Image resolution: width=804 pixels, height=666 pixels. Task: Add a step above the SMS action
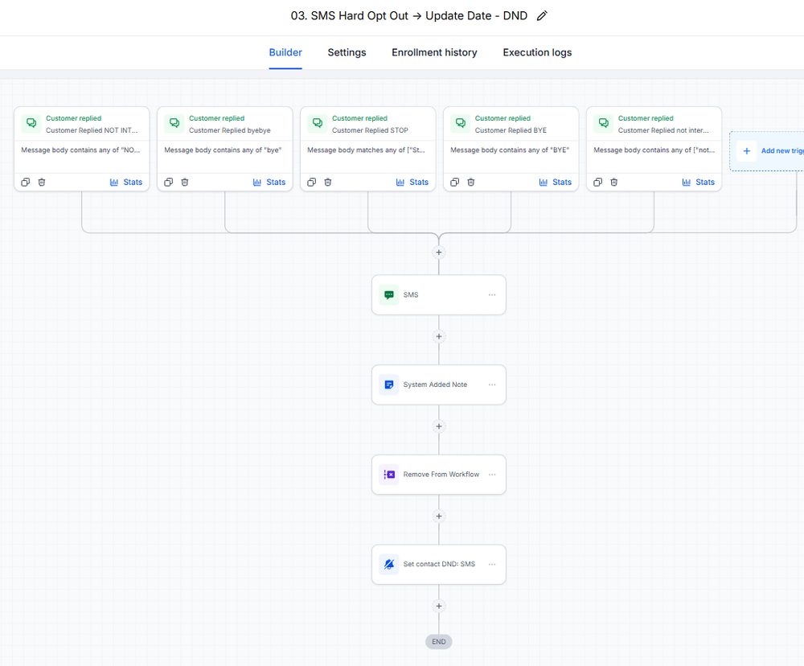tap(439, 253)
